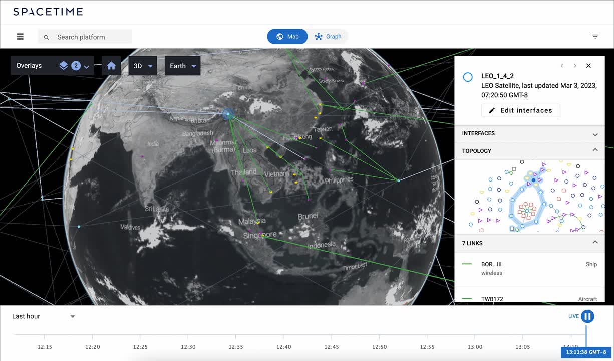Open the 3D view mode dropdown

[x=143, y=66]
